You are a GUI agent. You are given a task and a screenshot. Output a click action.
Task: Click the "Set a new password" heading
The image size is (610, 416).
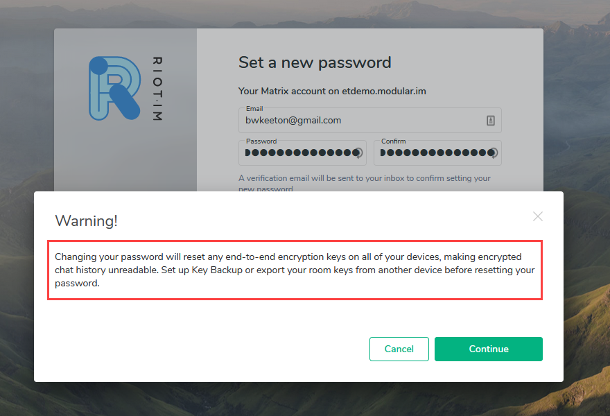coord(315,62)
